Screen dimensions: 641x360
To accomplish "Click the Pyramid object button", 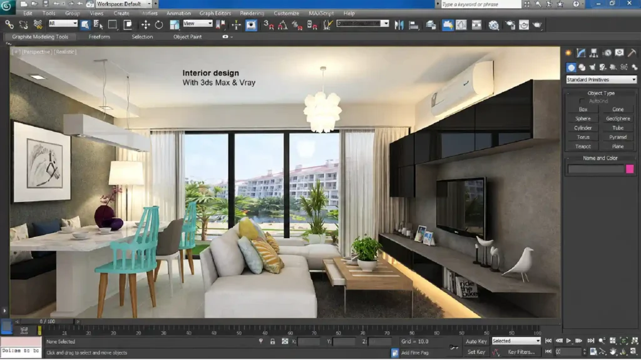I will coord(618,137).
